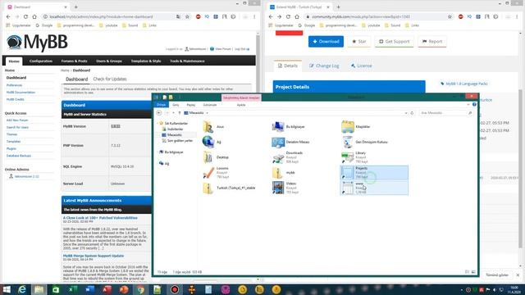The height and width of the screenshot is (295, 525).
Task: Switch to Change Log tab
Action: (324, 66)
